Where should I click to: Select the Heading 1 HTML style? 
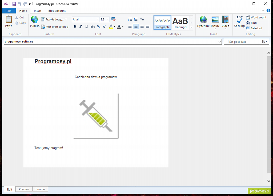point(180,23)
